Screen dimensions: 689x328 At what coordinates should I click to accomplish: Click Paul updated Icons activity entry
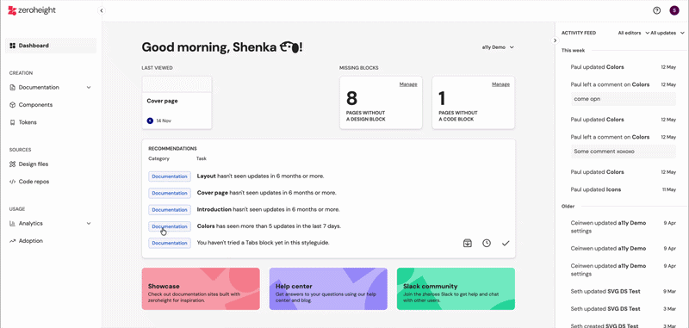pos(623,189)
